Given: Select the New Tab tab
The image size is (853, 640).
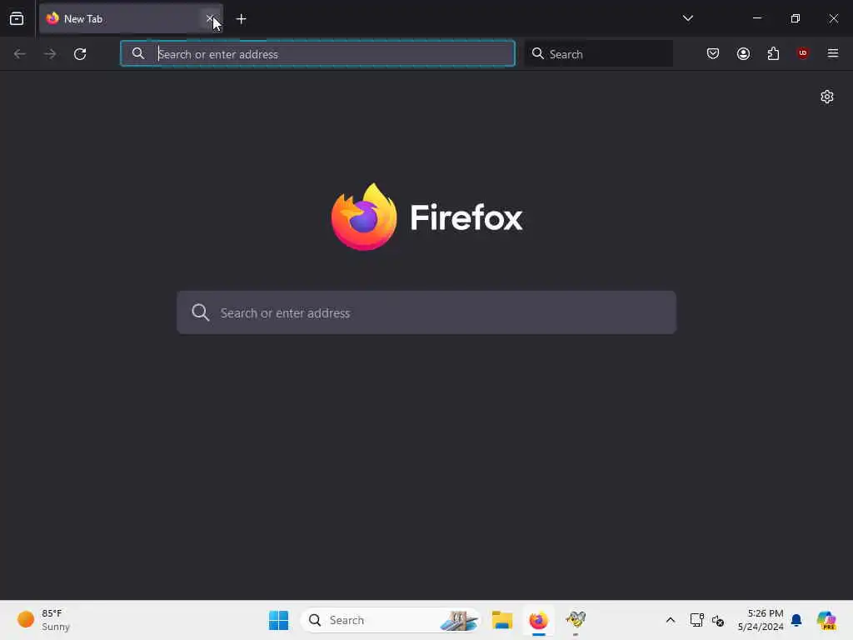Looking at the screenshot, I should 131,19.
